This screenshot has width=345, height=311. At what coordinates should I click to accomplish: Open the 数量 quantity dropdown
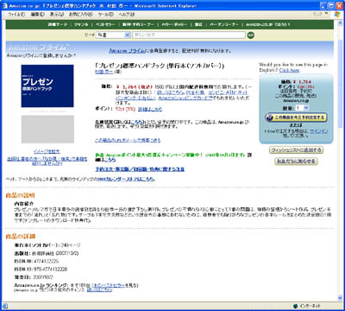(x=303, y=108)
